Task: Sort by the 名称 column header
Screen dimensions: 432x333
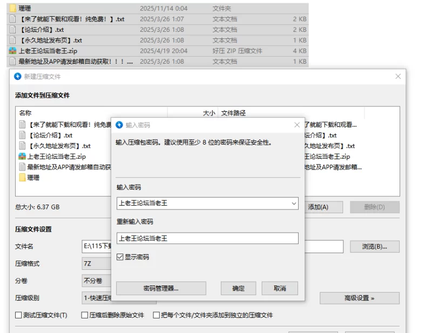Action: click(26, 113)
